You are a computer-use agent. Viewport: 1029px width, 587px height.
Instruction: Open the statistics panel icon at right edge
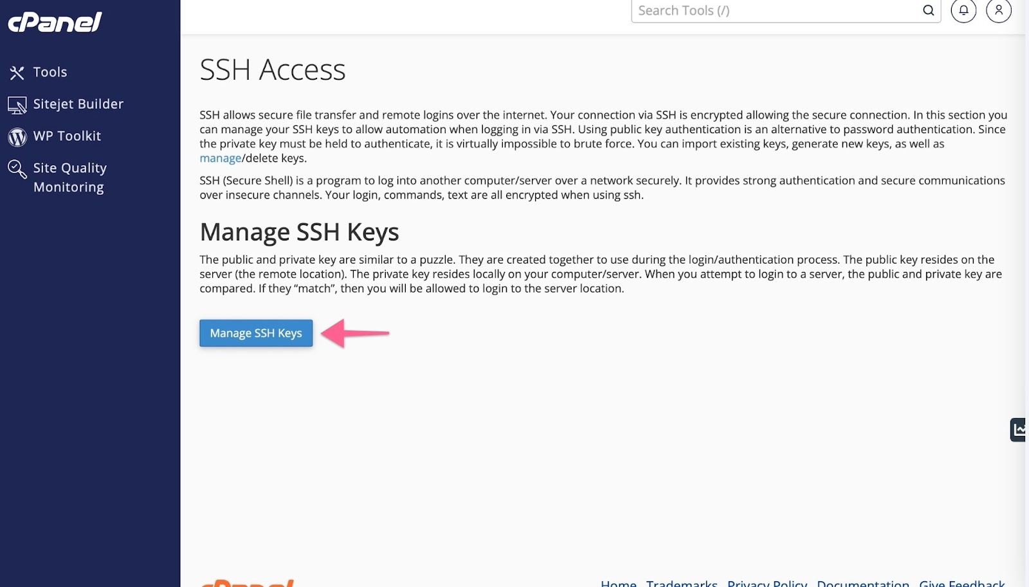pos(1018,429)
